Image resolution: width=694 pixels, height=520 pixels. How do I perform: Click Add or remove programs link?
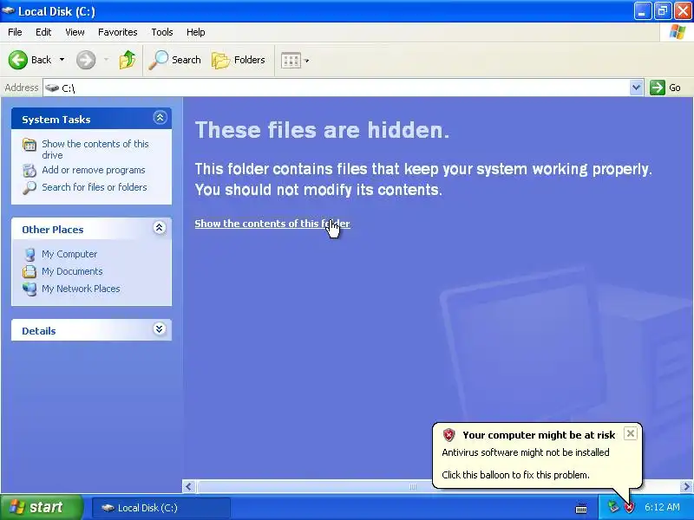click(x=94, y=170)
